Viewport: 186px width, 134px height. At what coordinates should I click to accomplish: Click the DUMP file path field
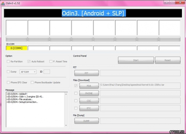[140, 121]
